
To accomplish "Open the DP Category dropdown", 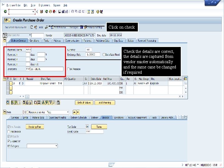I will [56, 146].
